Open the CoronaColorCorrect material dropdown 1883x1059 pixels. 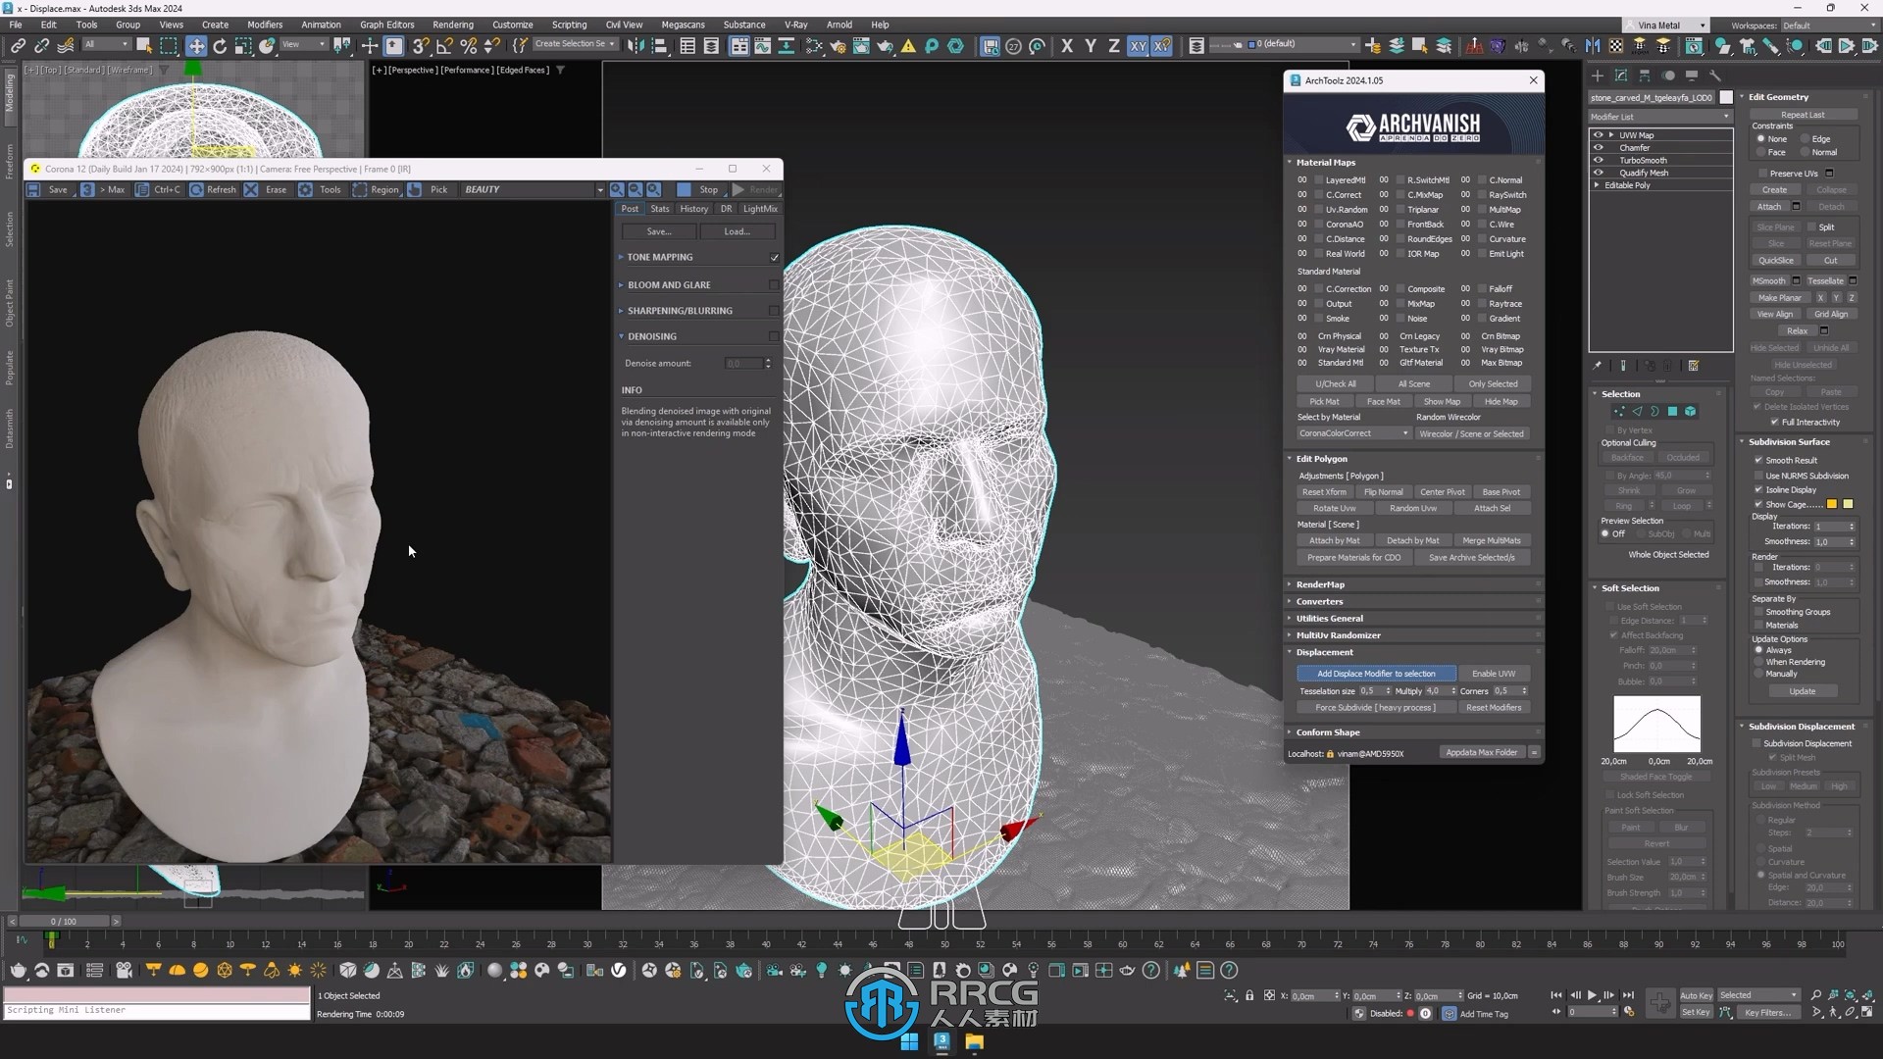1352,433
